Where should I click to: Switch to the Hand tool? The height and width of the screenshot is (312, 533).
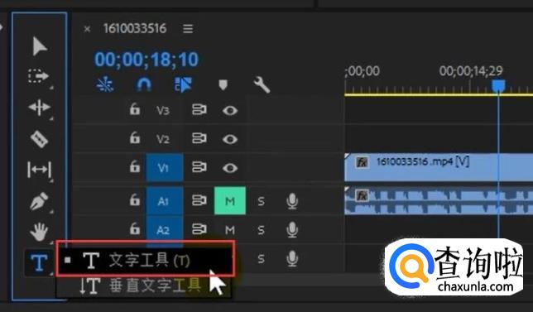(39, 232)
